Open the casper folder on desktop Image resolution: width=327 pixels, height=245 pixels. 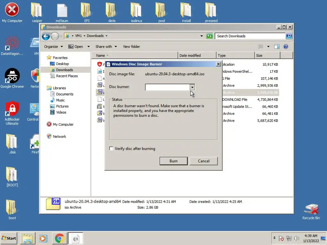point(37,12)
